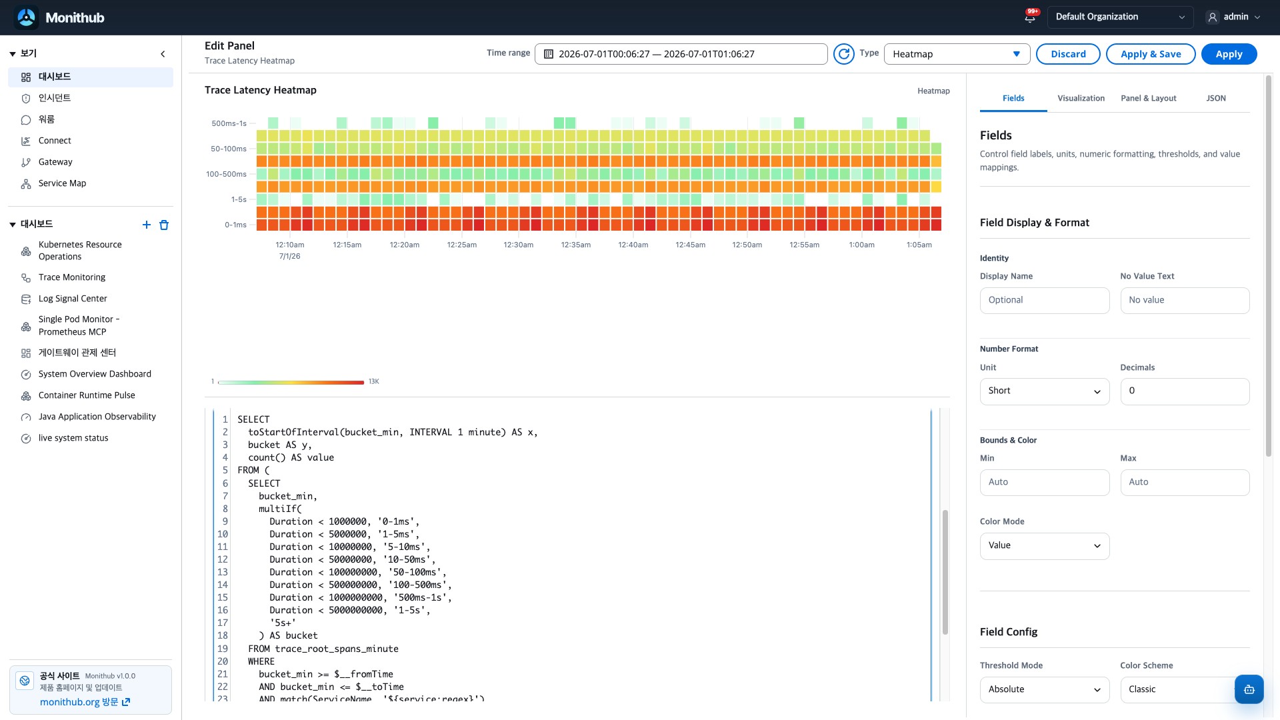Open the Service Map icon entry

(26, 184)
